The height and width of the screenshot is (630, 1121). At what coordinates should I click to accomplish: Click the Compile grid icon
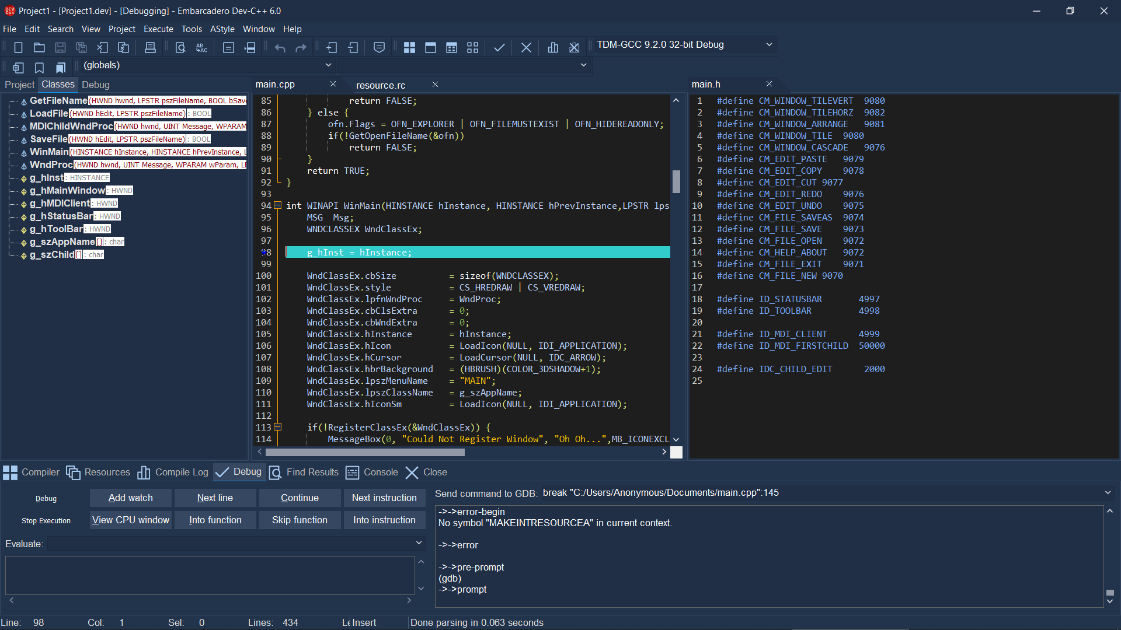tap(409, 48)
